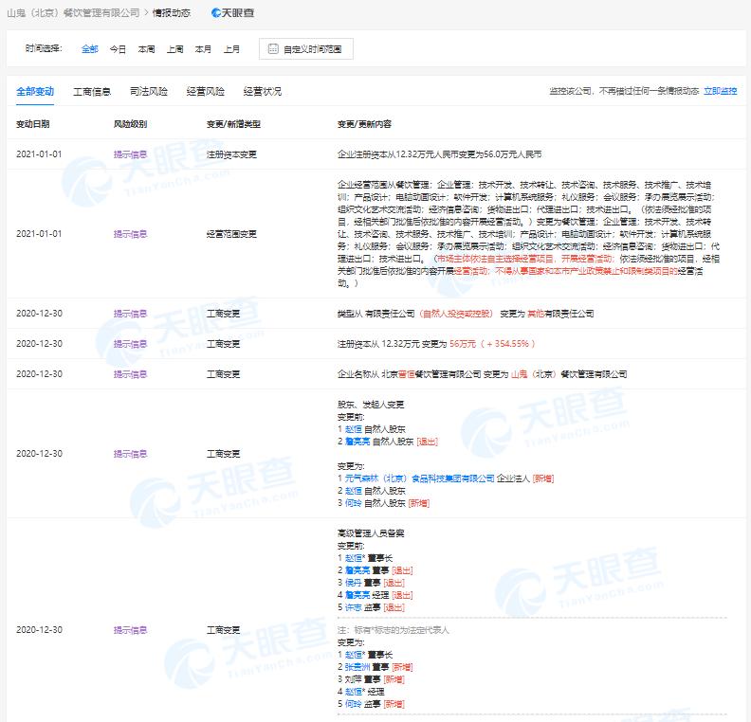
Task: Click 提示信息 in the 注册资本变更 row
Action: 130,153
